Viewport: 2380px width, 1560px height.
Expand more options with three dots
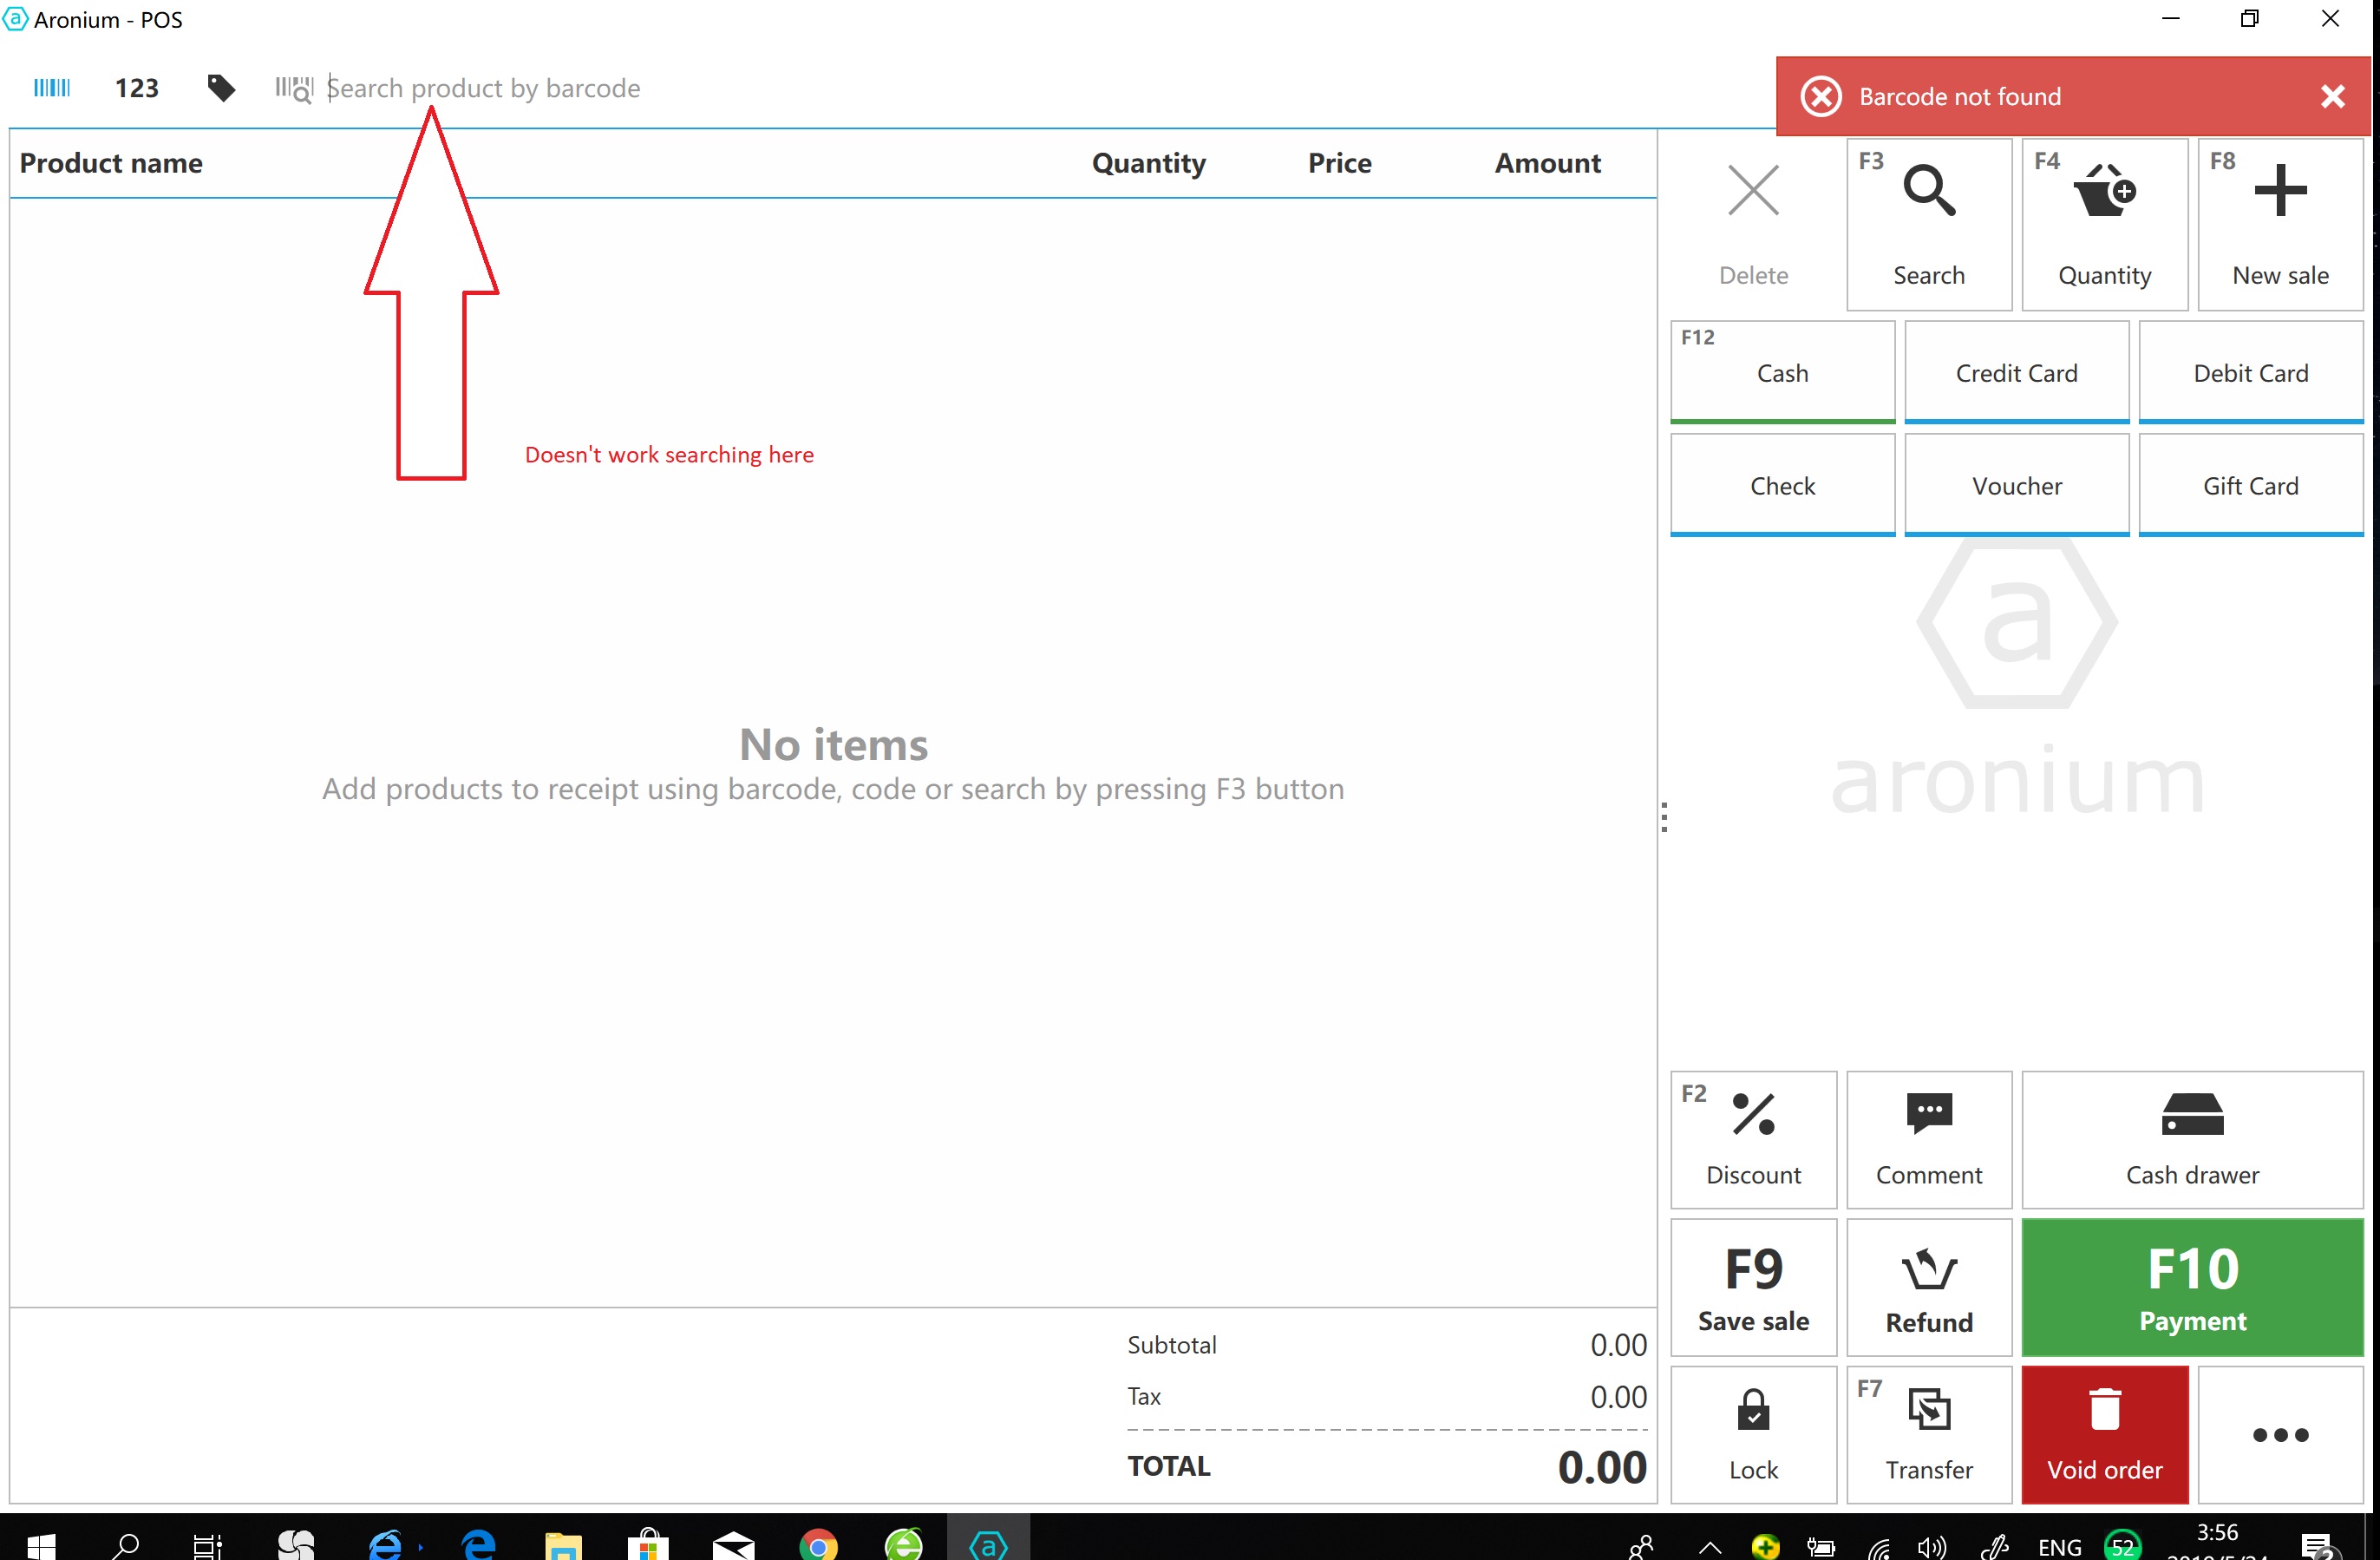pyautogui.click(x=2279, y=1434)
